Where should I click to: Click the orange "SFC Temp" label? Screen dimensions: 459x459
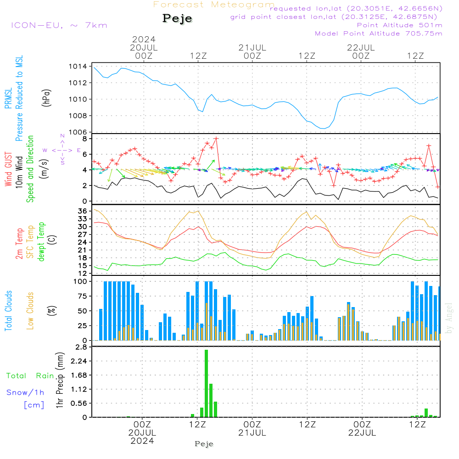point(30,242)
